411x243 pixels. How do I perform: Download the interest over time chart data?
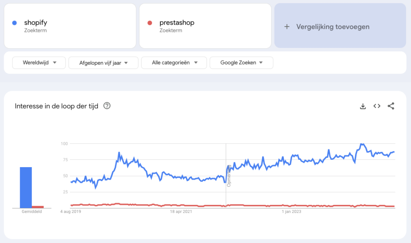(x=363, y=106)
